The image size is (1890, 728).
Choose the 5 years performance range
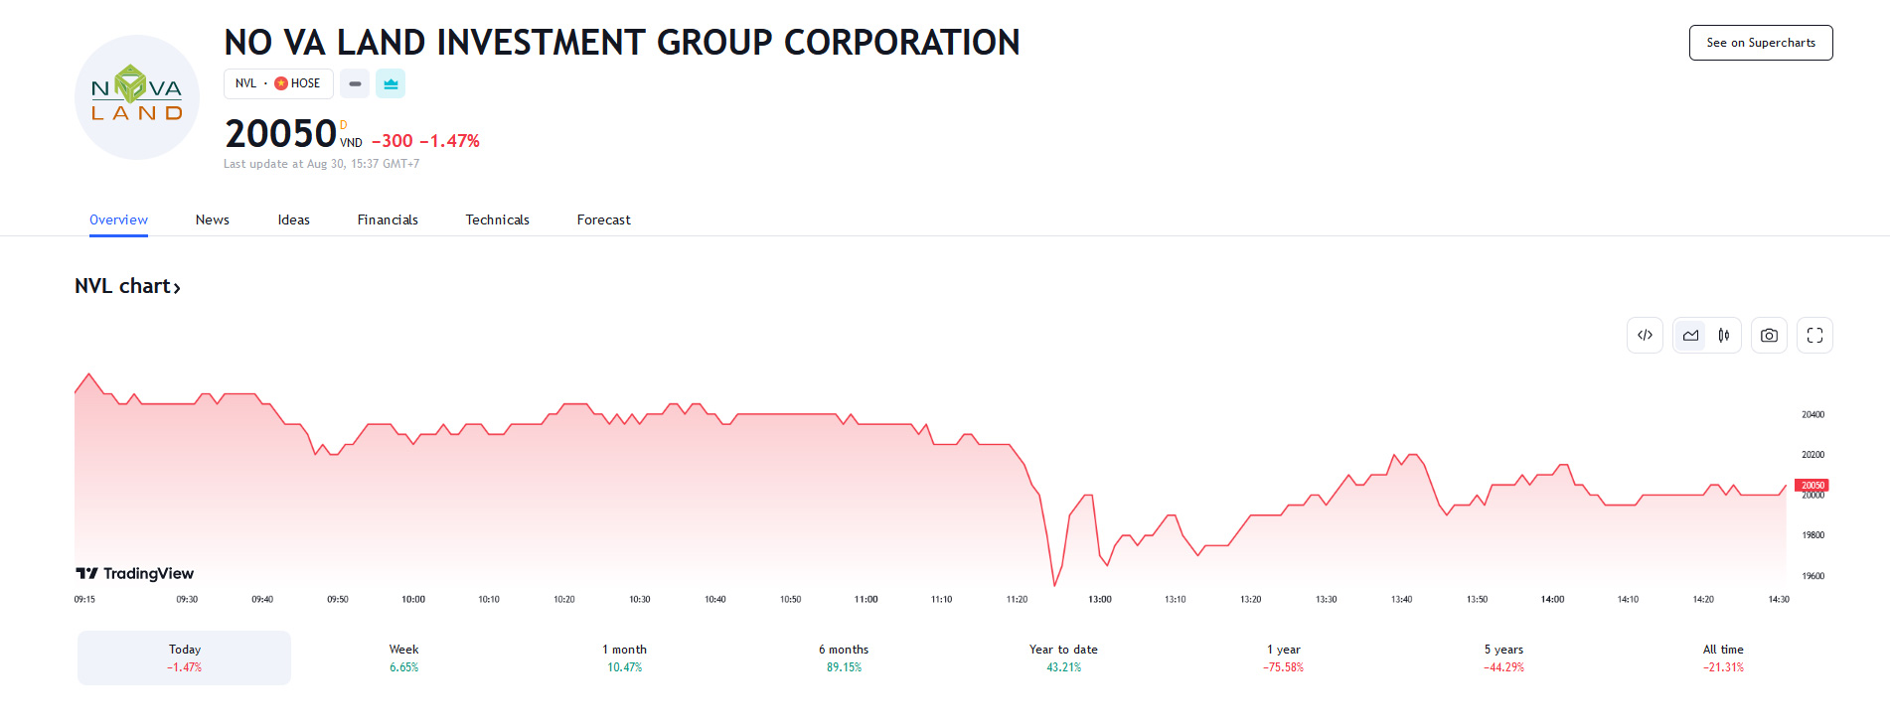(1503, 657)
